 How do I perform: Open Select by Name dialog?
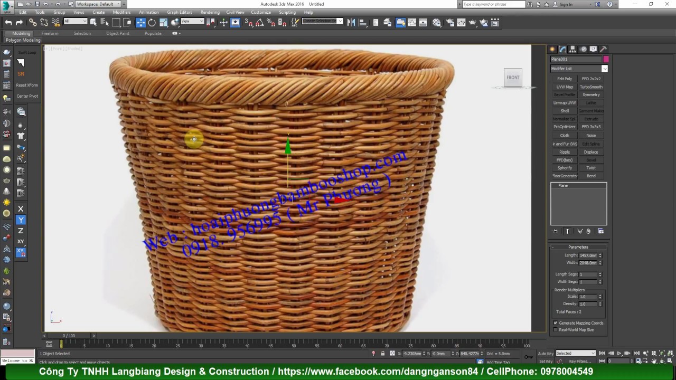[x=105, y=22]
